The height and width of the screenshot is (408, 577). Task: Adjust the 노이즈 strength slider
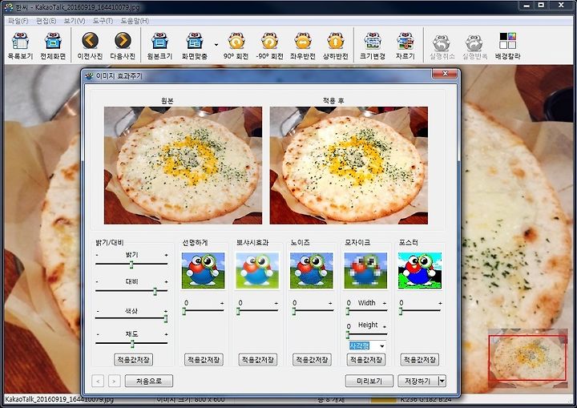coord(312,311)
